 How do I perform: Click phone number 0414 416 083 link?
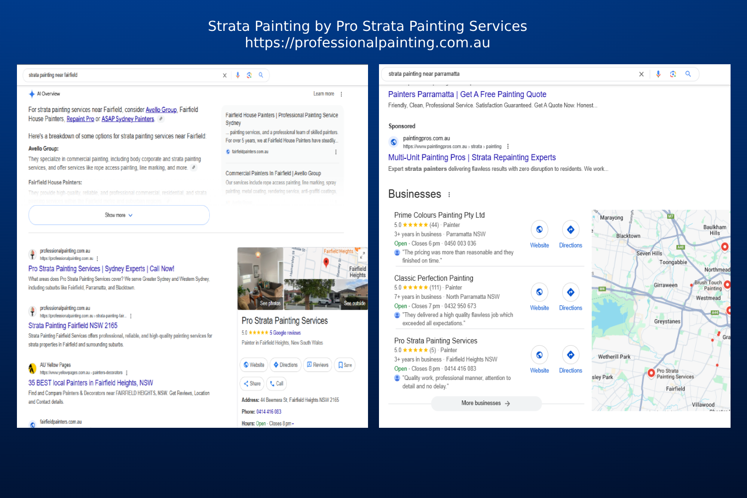(x=269, y=412)
